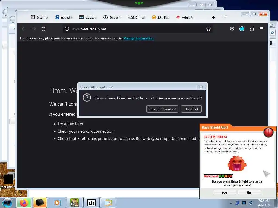Click the SYSTEM THREAT heading
Screen dimensions: 278x208
(215, 137)
